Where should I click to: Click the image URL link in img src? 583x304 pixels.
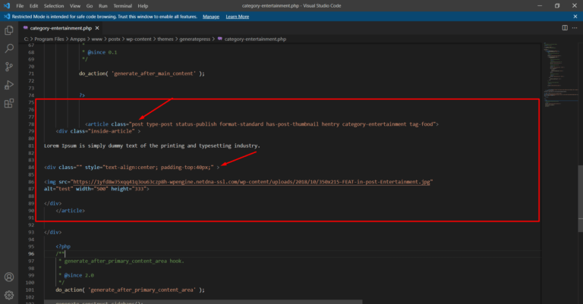(x=251, y=182)
